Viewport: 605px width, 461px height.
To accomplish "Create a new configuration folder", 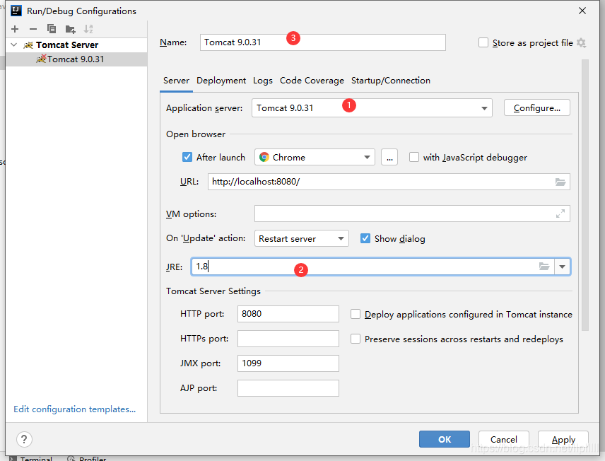I will (70, 29).
